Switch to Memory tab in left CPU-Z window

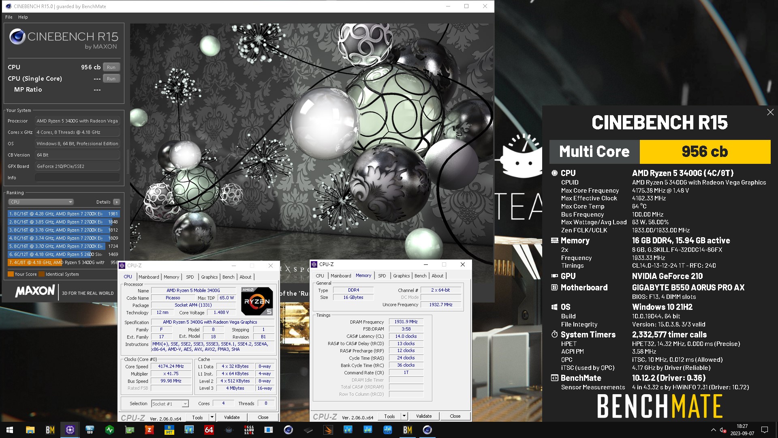point(171,277)
